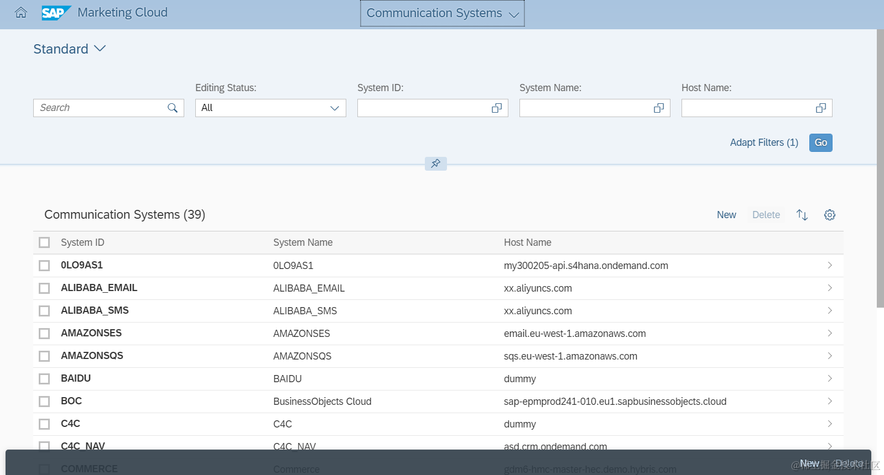Open table personalization gear icon
884x475 pixels.
(x=830, y=215)
